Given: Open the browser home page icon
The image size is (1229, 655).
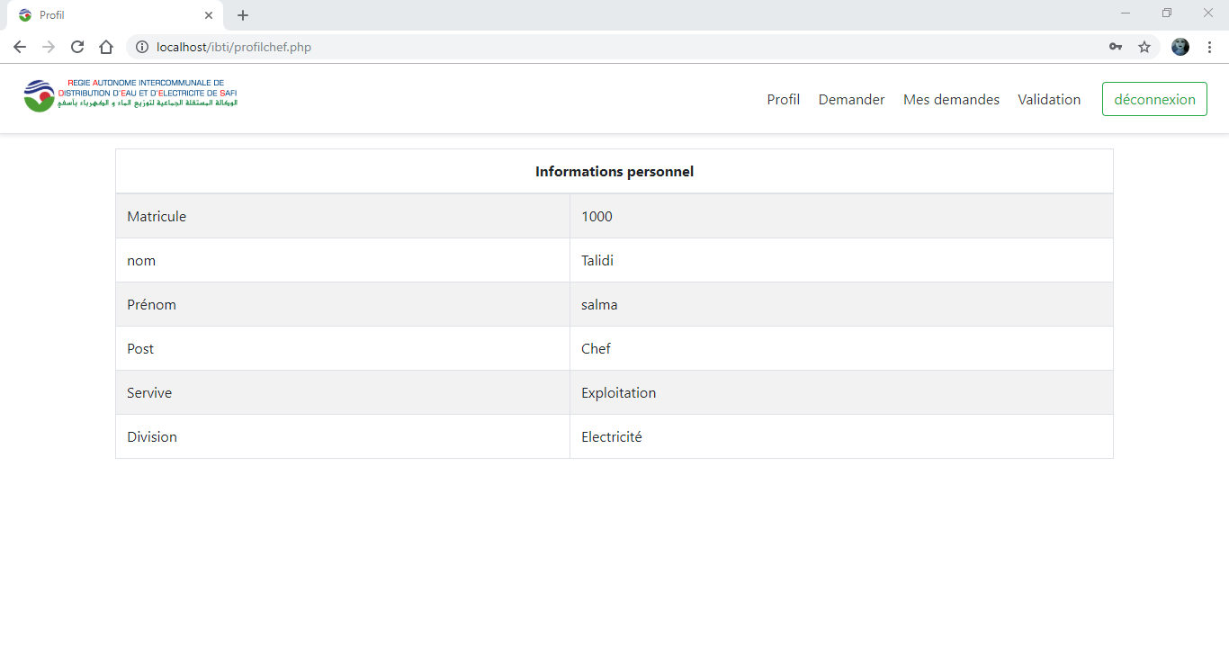Looking at the screenshot, I should (105, 46).
